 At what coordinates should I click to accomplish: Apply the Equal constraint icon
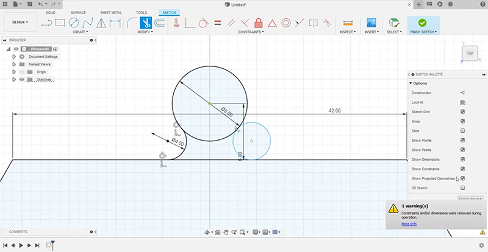pos(217,23)
